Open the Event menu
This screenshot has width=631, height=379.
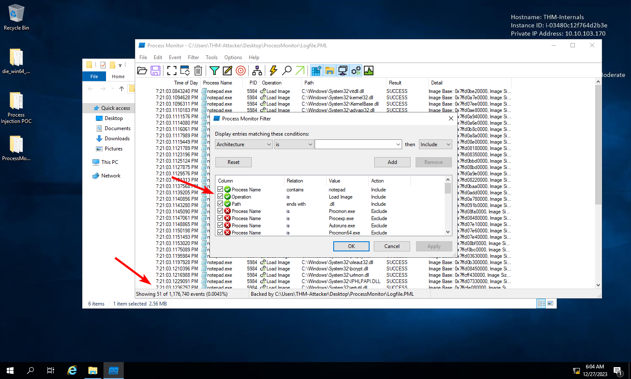[175, 57]
